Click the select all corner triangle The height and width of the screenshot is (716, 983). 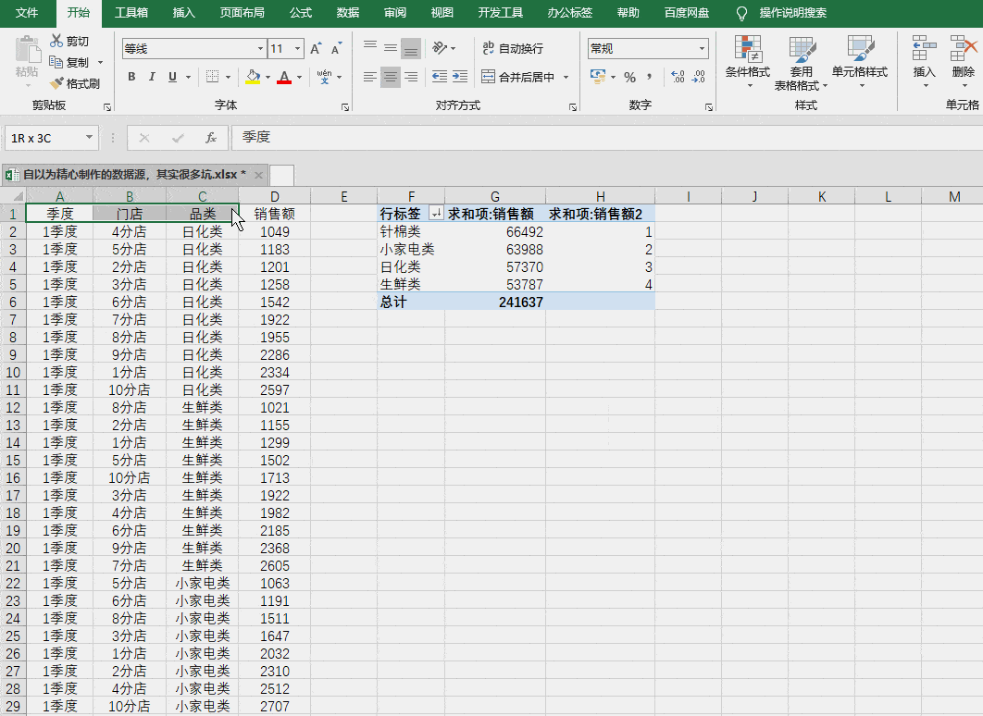tap(18, 196)
